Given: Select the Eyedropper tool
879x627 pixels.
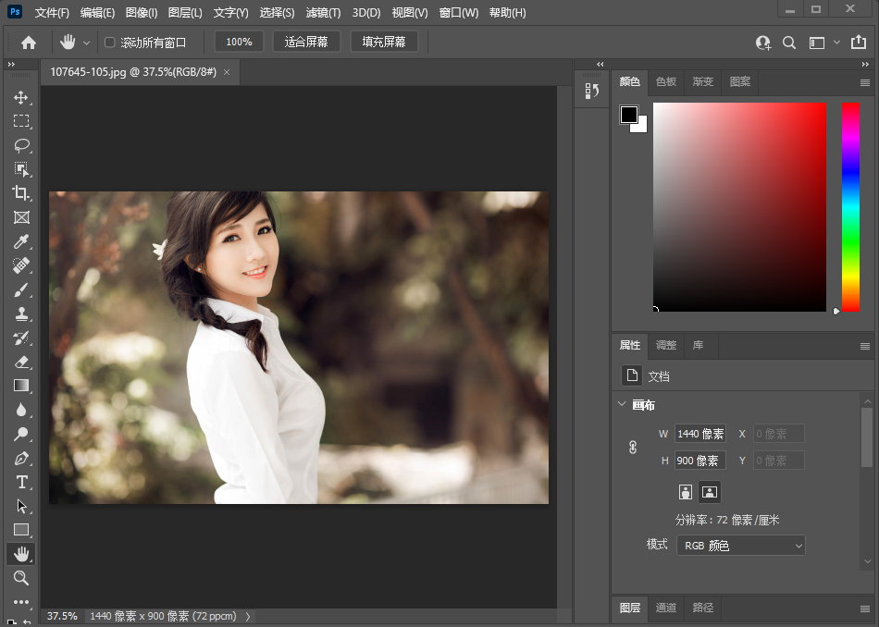Looking at the screenshot, I should coord(20,241).
